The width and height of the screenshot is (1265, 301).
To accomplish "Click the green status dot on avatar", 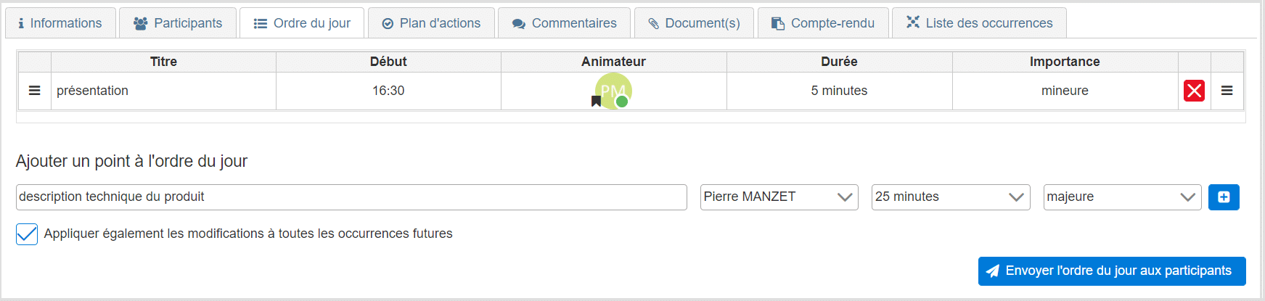I will click(x=622, y=102).
